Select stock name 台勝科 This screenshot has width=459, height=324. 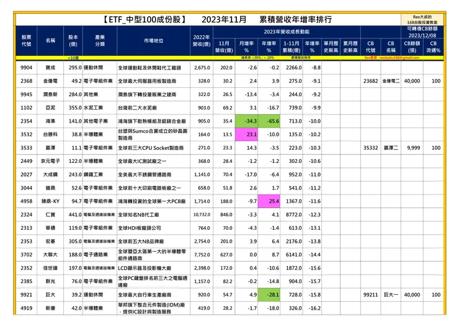coord(50,134)
